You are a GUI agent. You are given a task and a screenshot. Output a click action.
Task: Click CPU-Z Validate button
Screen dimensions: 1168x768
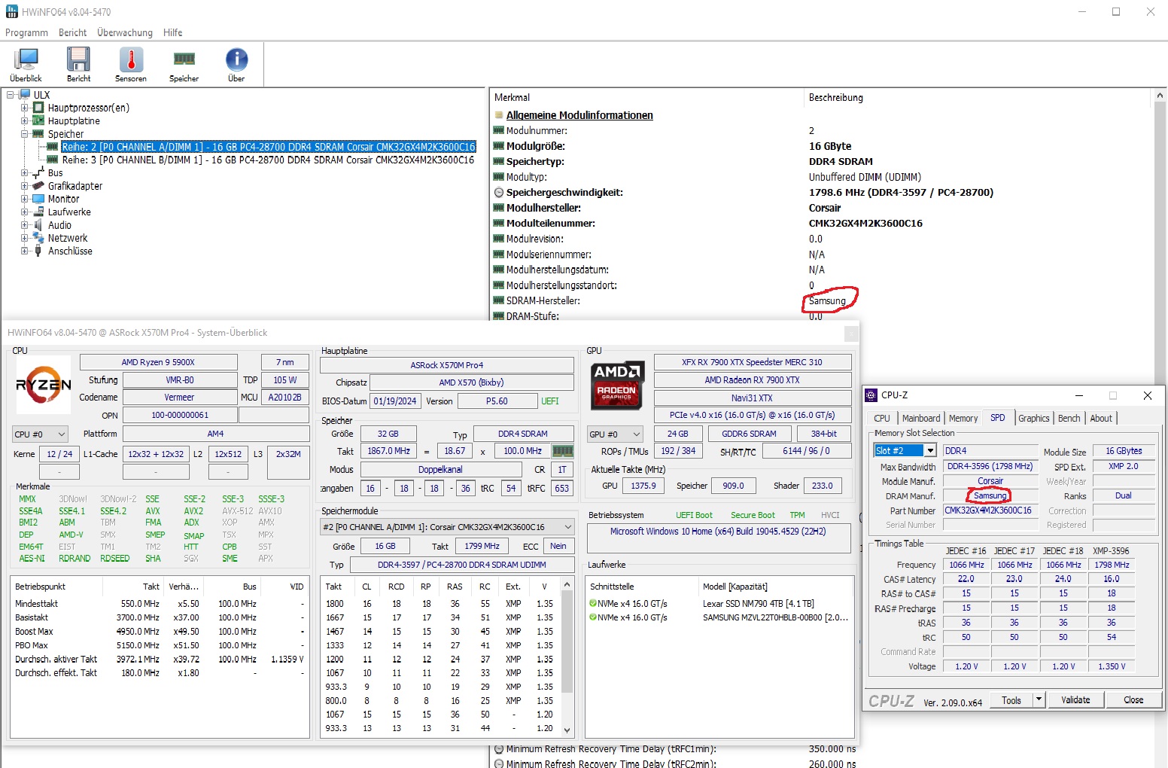[x=1075, y=699]
